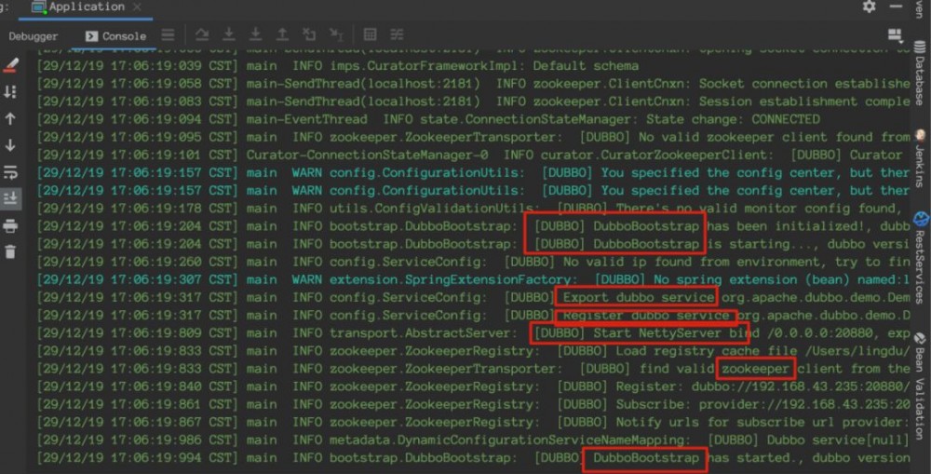Click the Database cylinder icon in the sidebar
The width and height of the screenshot is (931, 474).
(921, 47)
